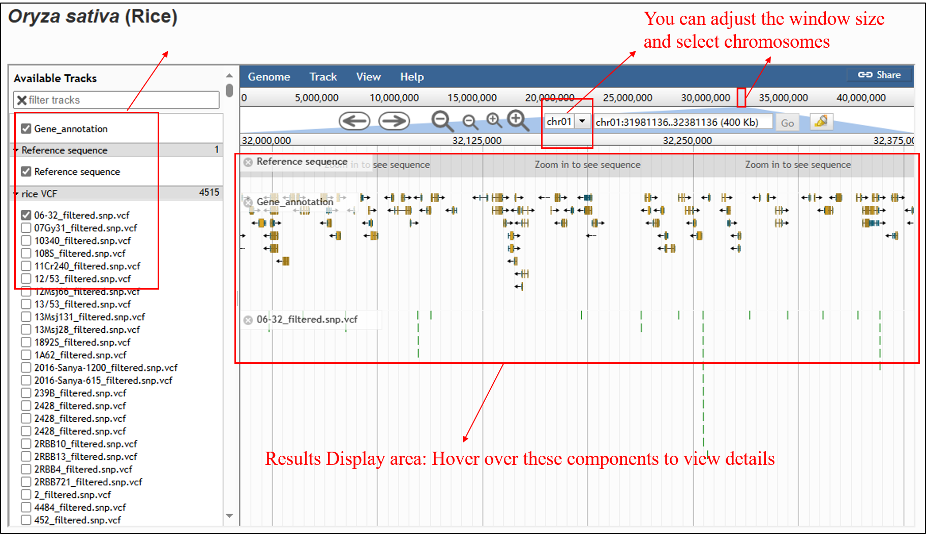Image resolution: width=926 pixels, height=534 pixels.
Task: Pan left with the left arrow button
Action: [x=354, y=121]
